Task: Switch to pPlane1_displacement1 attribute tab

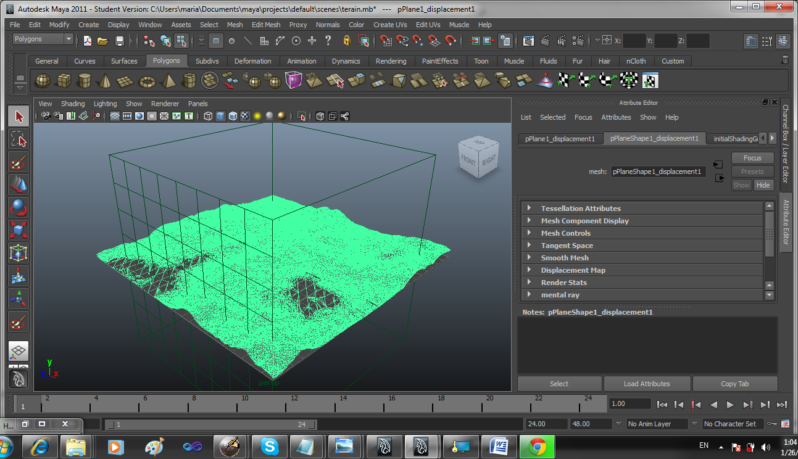Action: pos(560,139)
